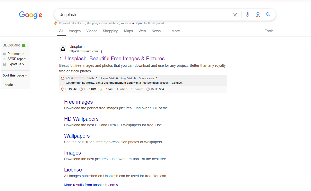Open three-dot menu beside unsplash.com URL

tap(102, 51)
